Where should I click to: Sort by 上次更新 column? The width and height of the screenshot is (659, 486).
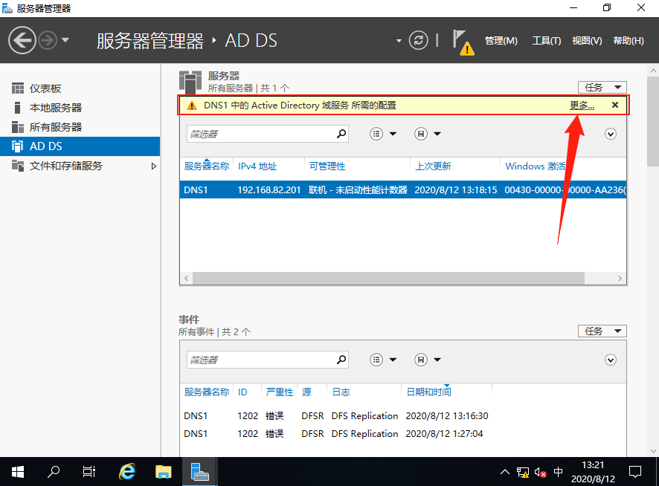[433, 166]
